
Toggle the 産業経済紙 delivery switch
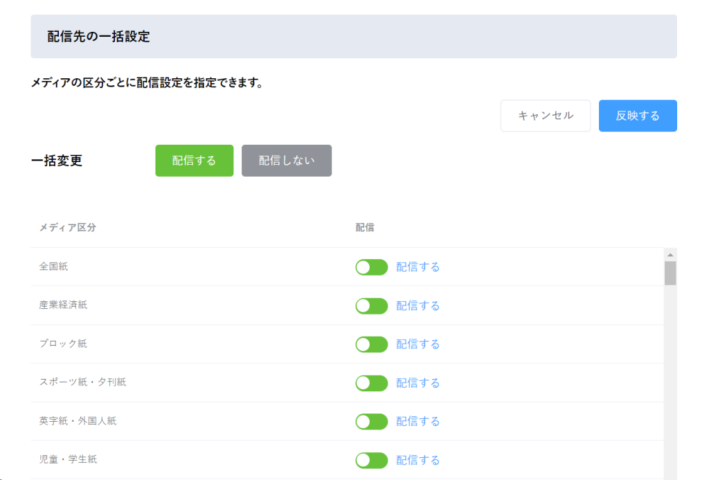click(371, 306)
